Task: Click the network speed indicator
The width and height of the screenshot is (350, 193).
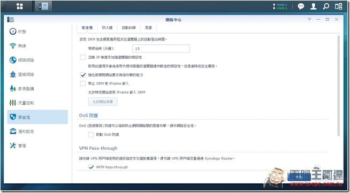Action: click(x=280, y=6)
